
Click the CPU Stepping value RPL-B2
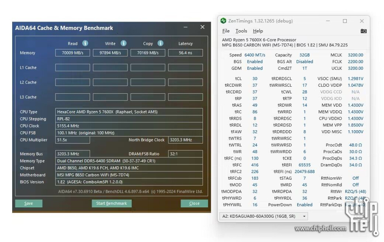[x=129, y=119]
